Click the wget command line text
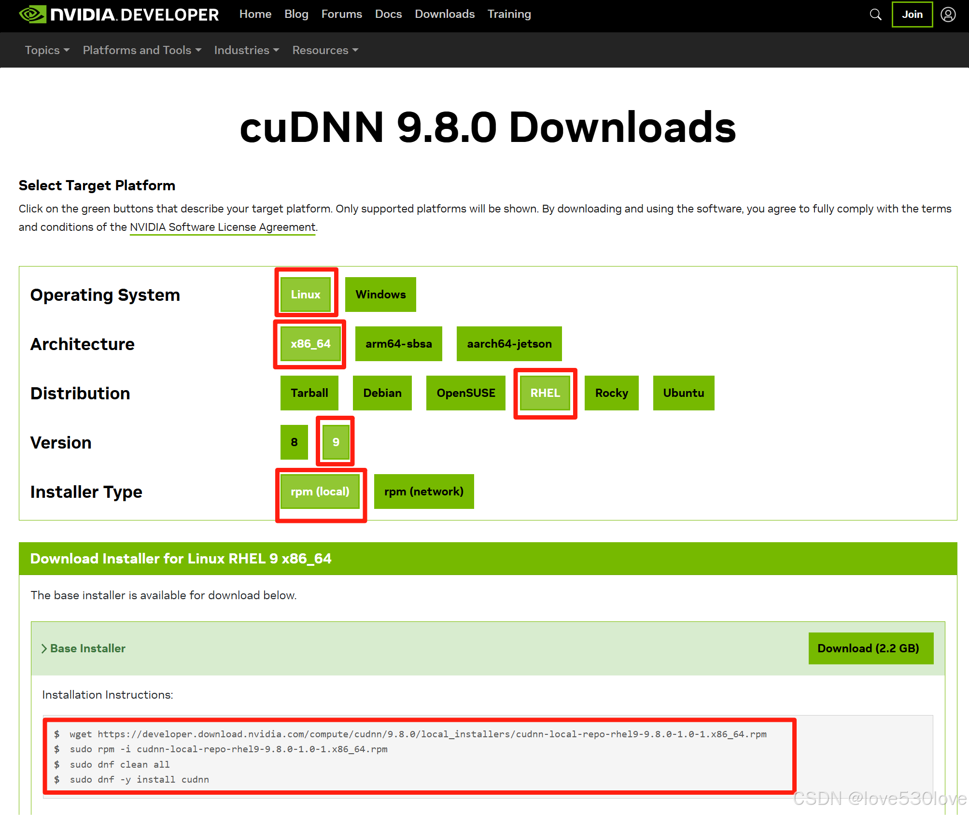 click(x=418, y=734)
